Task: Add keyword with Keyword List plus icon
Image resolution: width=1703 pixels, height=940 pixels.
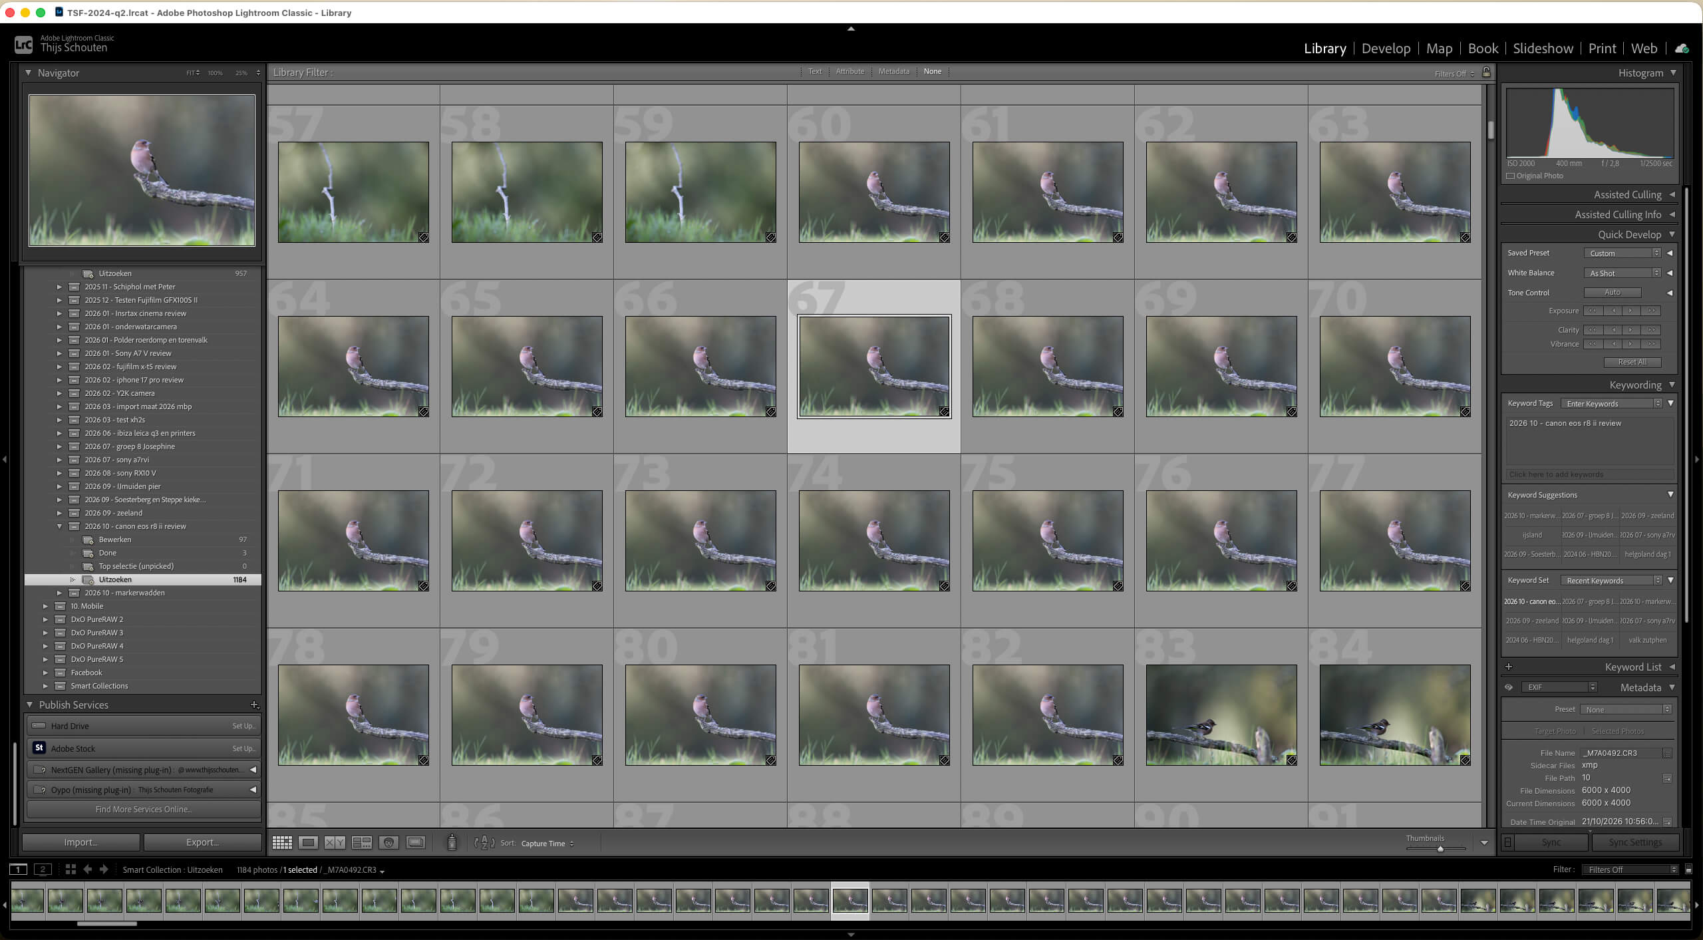Action: click(x=1509, y=667)
